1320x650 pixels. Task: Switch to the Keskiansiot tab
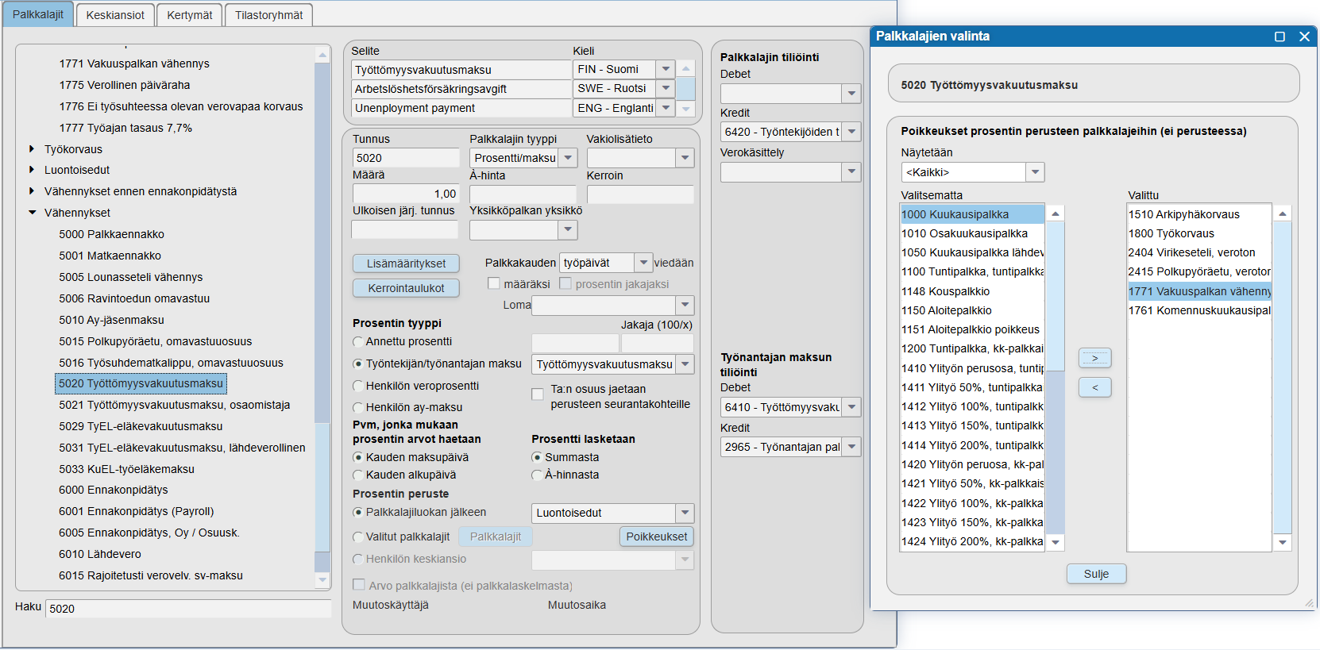[115, 15]
